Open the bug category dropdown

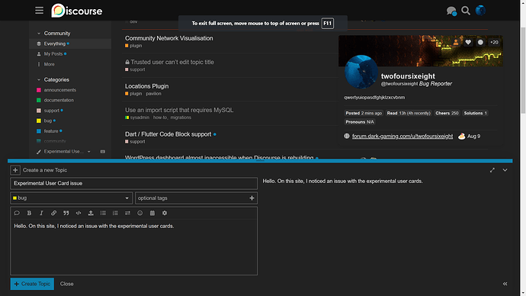[x=71, y=198]
